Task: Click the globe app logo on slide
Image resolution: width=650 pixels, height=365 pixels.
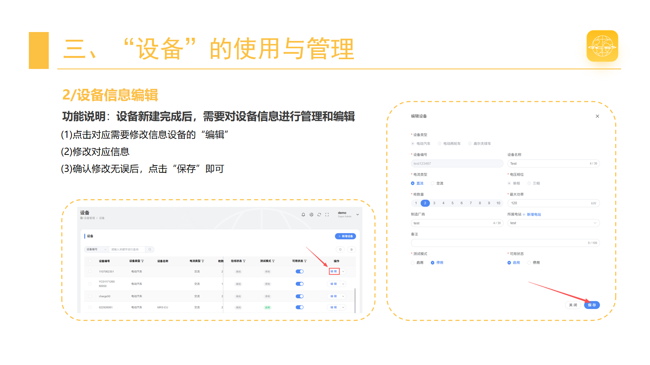Action: (602, 46)
